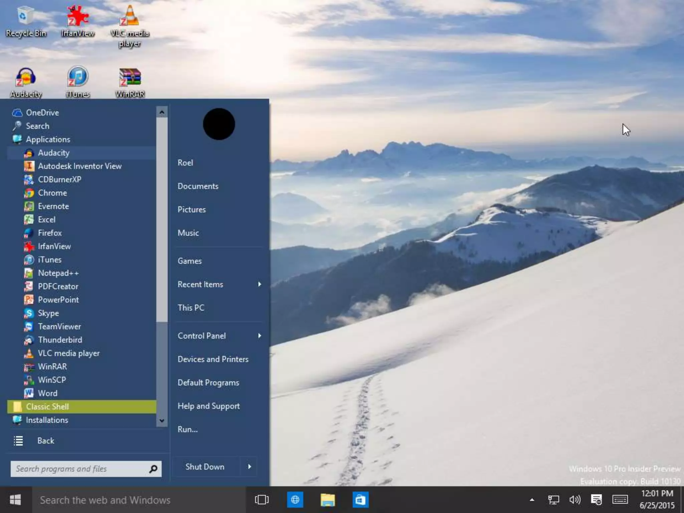
Task: Click the programs list scroll-up arrow
Action: tap(162, 112)
